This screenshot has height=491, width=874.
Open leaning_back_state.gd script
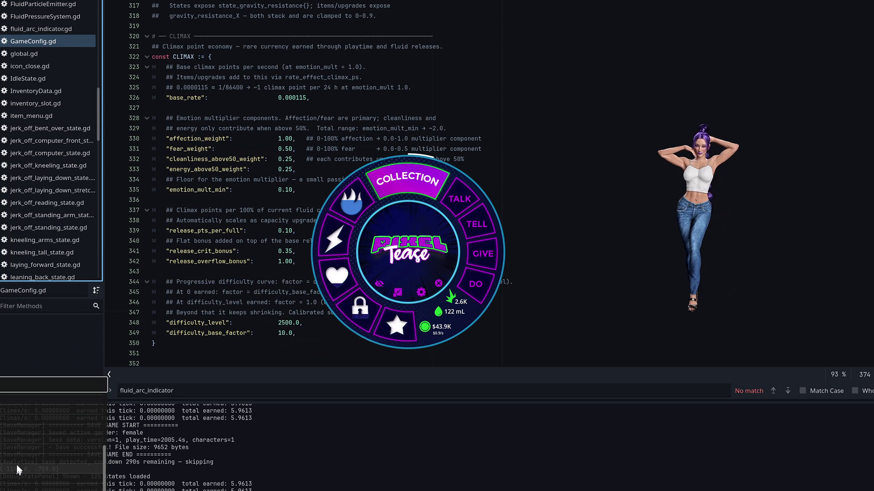[42, 277]
